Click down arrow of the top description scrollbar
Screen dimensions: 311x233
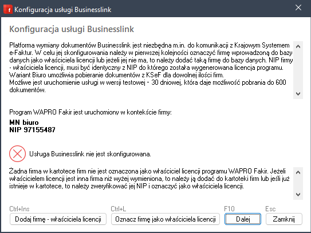298,93
